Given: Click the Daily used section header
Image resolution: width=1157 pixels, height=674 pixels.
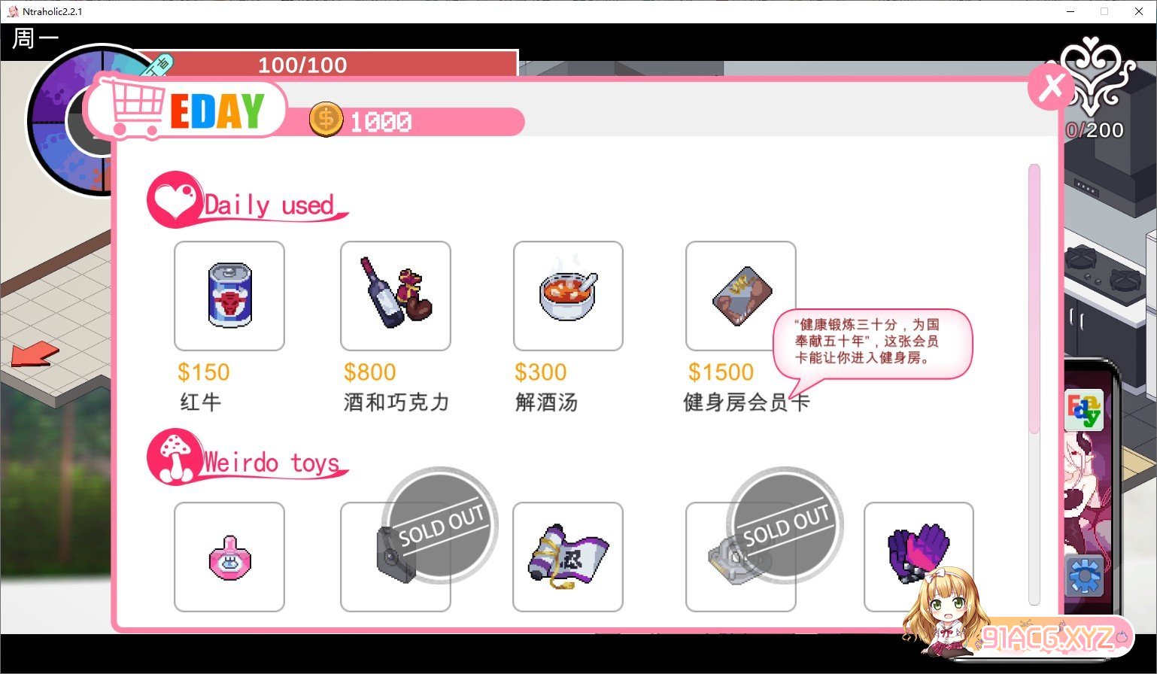Looking at the screenshot, I should point(247,200).
